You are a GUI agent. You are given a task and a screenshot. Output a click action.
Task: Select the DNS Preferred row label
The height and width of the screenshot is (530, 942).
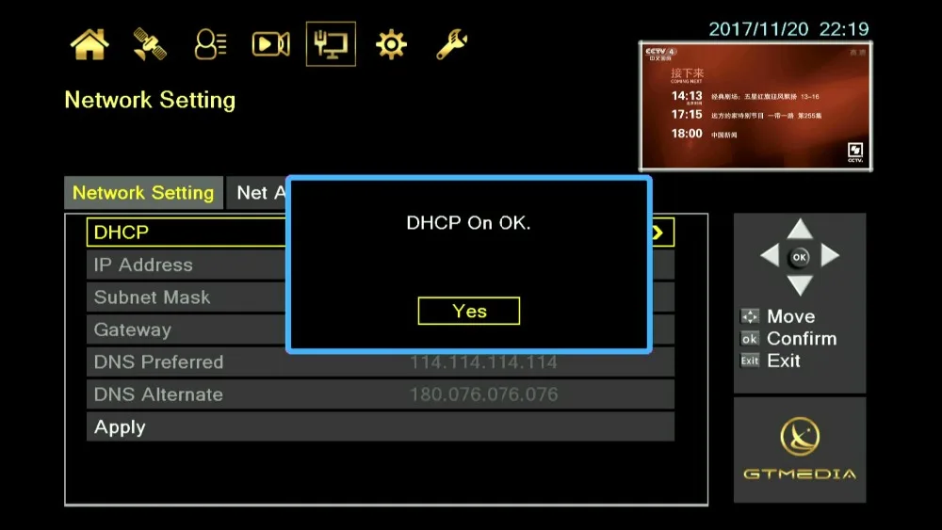(158, 361)
